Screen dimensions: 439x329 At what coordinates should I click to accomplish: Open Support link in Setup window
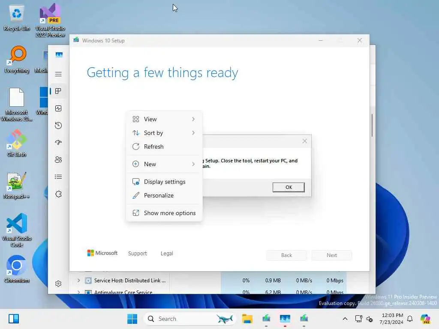138,254
